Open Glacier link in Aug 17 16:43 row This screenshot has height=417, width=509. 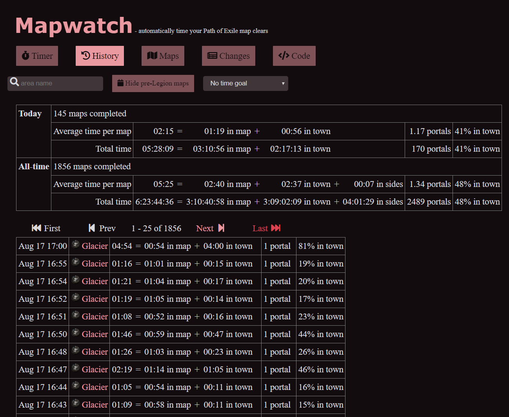[x=95, y=405]
